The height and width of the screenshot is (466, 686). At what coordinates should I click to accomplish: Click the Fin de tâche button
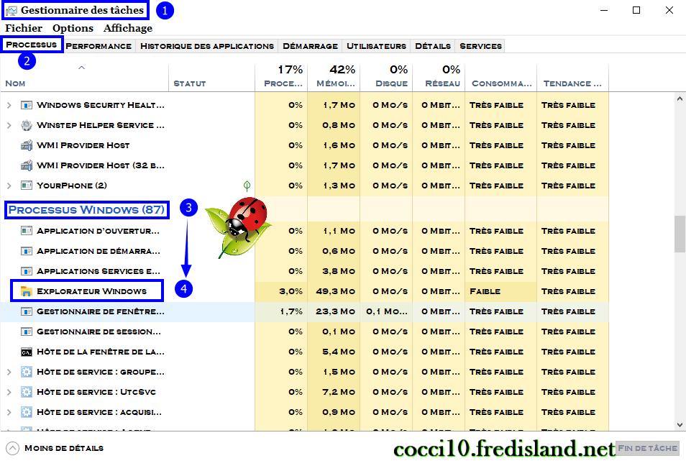click(x=647, y=448)
